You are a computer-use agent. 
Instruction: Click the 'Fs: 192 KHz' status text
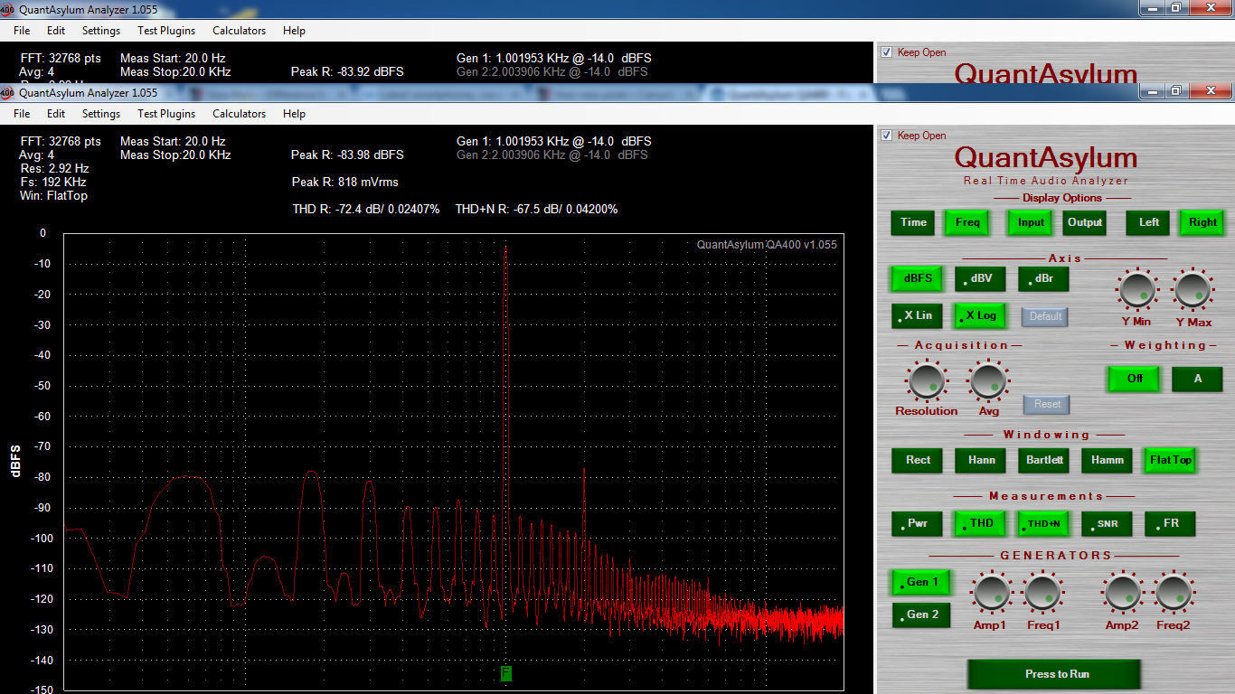[53, 182]
